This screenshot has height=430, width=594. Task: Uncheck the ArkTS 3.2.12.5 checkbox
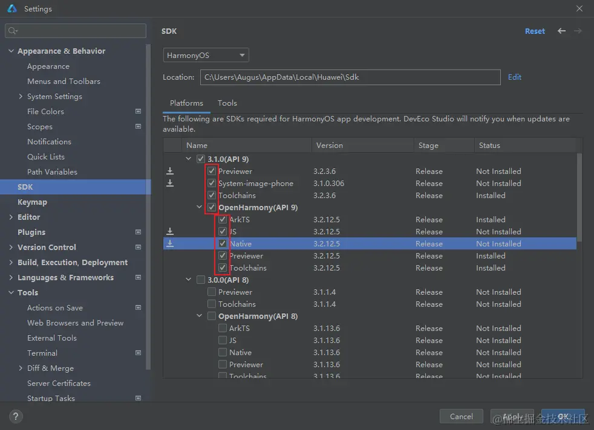coord(223,219)
